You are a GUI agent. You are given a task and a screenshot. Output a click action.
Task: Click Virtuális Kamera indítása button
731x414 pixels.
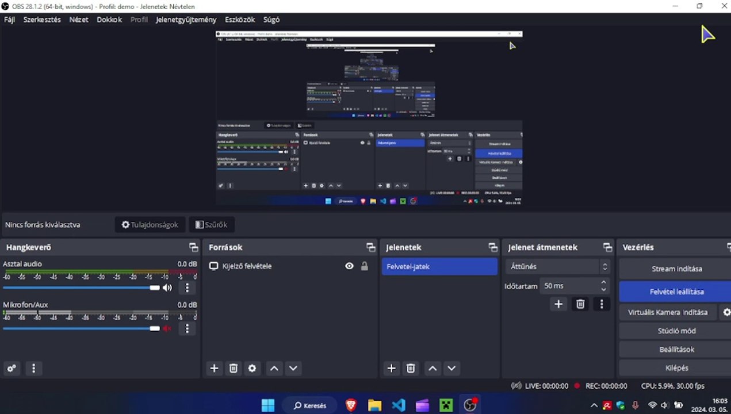[668, 312]
